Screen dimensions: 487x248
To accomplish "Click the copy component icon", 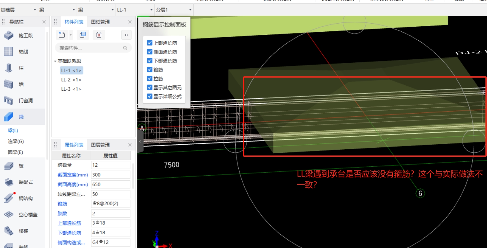I will click(83, 35).
